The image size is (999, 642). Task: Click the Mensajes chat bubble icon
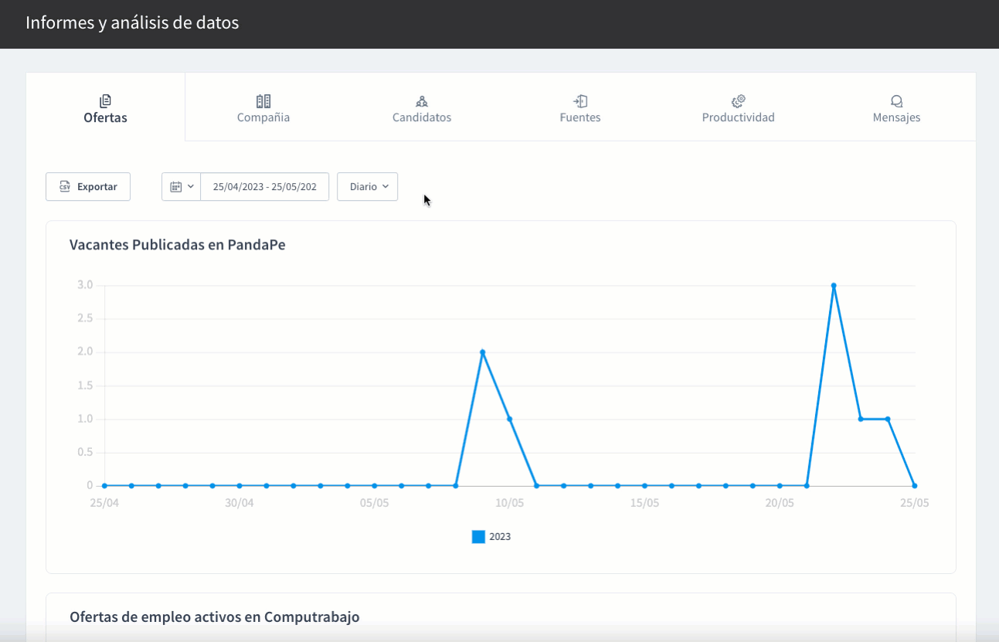(896, 101)
